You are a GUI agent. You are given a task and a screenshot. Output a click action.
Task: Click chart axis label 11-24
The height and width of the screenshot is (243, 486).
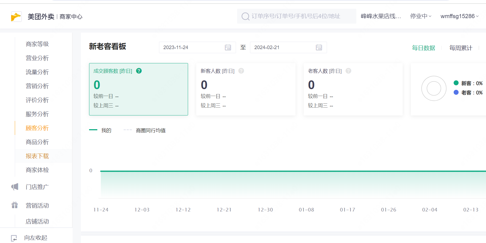click(101, 210)
